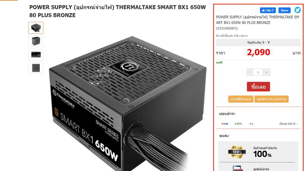View the third product thumbnail
The height and width of the screenshot is (171, 304).
(36, 55)
